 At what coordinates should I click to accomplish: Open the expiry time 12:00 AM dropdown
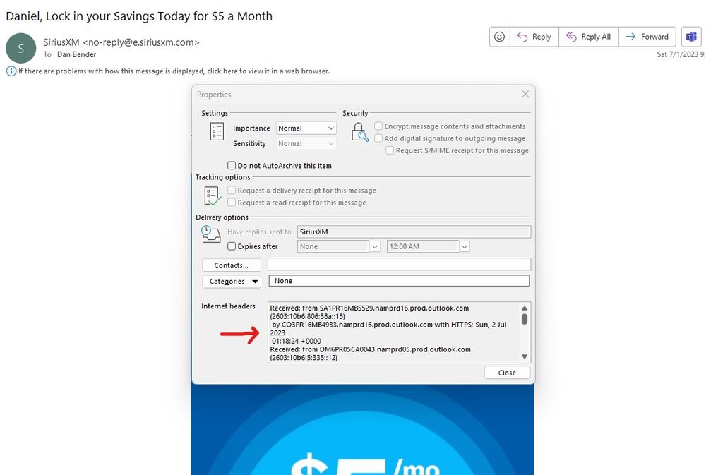[x=464, y=246]
